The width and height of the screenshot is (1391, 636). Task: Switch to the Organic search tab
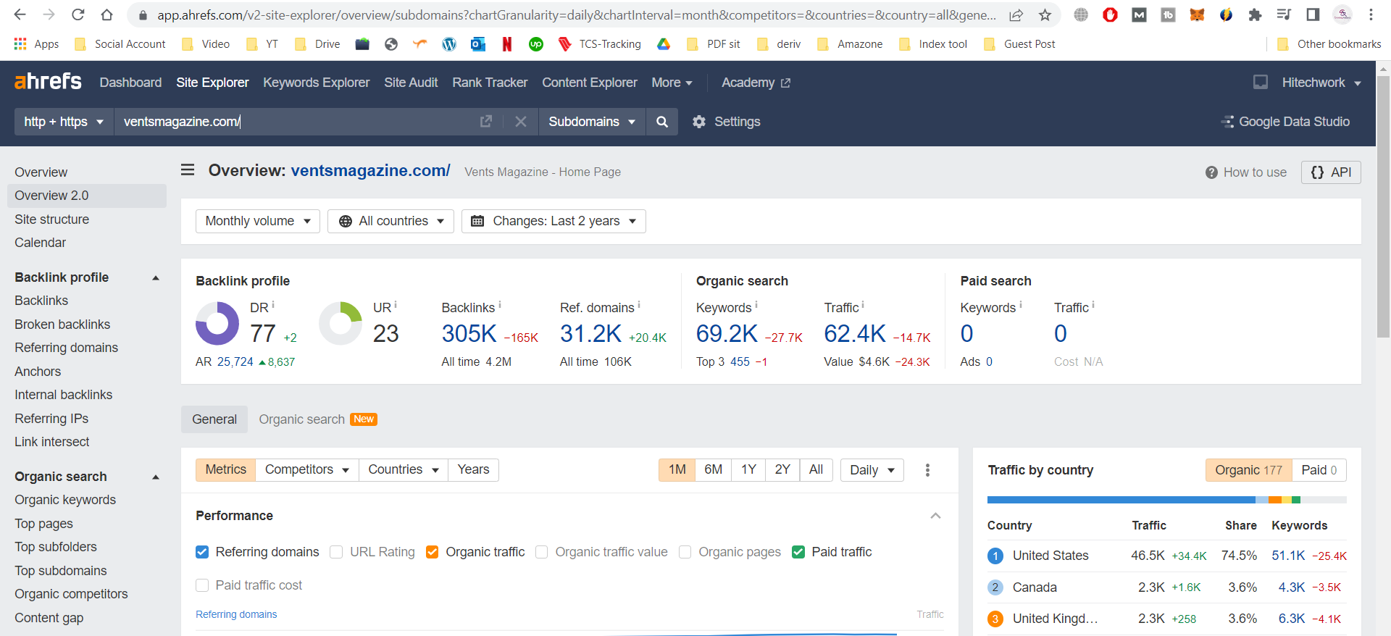[x=302, y=419]
